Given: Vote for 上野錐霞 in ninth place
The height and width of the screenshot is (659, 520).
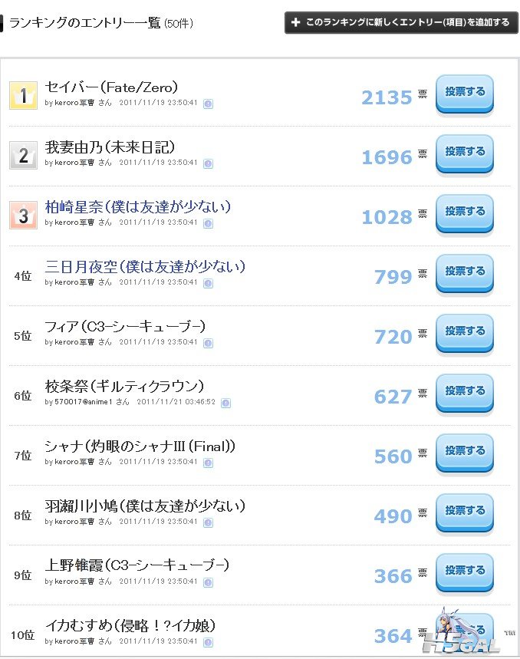Looking at the screenshot, I should click(465, 572).
